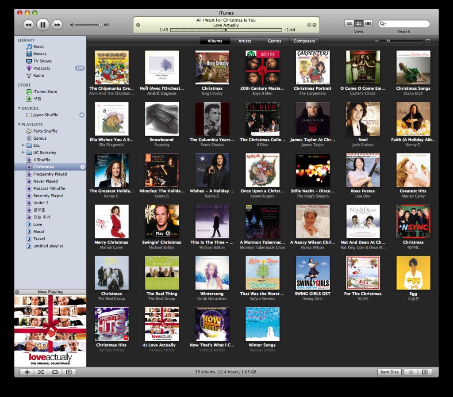The width and height of the screenshot is (453, 397).
Task: Click the Genius atom icon in display
Action: click(x=309, y=25)
